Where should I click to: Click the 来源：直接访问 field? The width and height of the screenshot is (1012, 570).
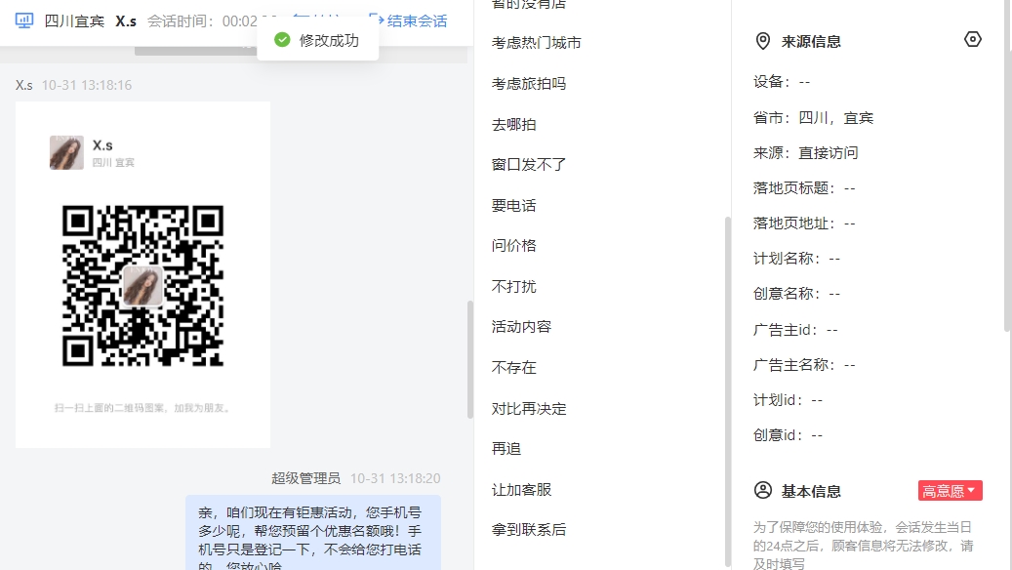tap(805, 153)
